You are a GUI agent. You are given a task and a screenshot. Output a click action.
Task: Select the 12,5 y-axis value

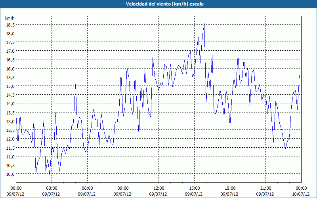(10, 130)
